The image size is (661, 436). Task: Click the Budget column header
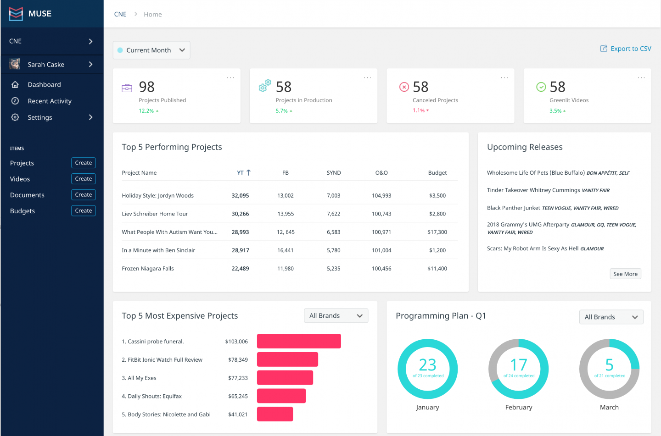437,173
